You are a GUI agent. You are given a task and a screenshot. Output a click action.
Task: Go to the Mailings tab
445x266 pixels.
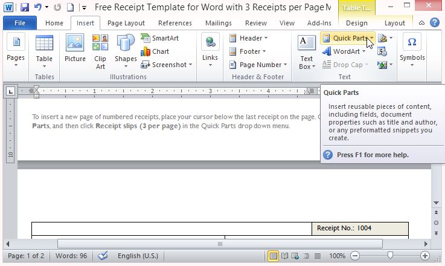(x=218, y=23)
